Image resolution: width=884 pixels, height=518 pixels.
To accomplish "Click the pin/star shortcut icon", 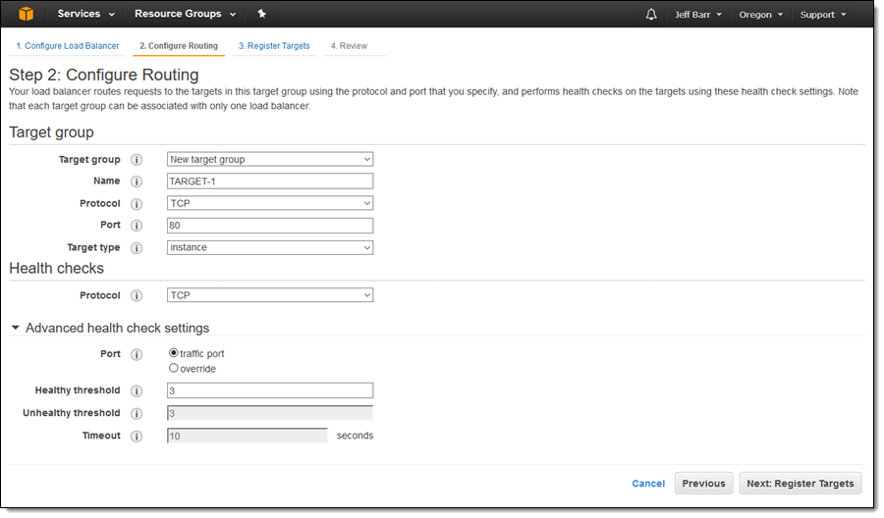I will [261, 15].
